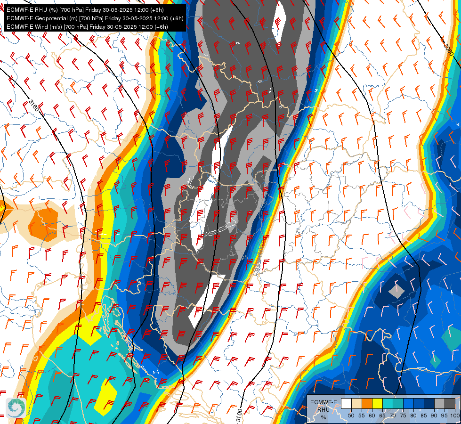Click the legend tick label 55
The image size is (461, 424).
[361, 416]
